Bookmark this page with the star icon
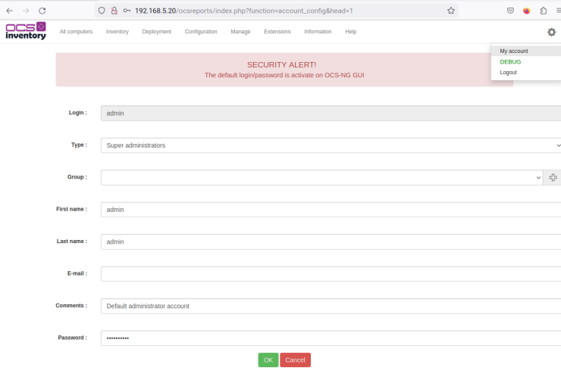Viewport: 561px width, 380px height. (451, 11)
